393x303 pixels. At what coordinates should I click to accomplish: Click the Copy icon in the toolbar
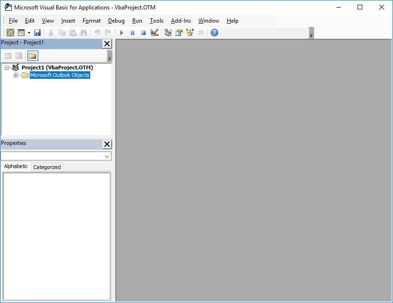(62, 33)
